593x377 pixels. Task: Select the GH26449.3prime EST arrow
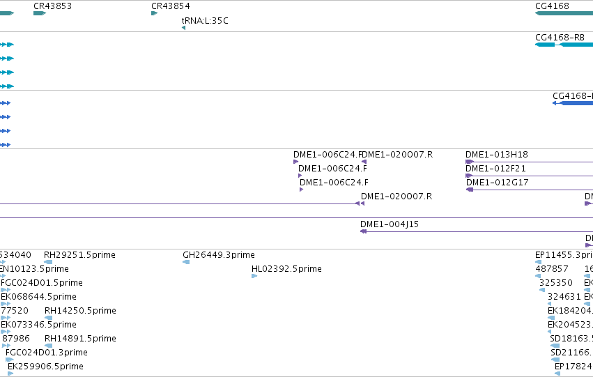point(186,262)
